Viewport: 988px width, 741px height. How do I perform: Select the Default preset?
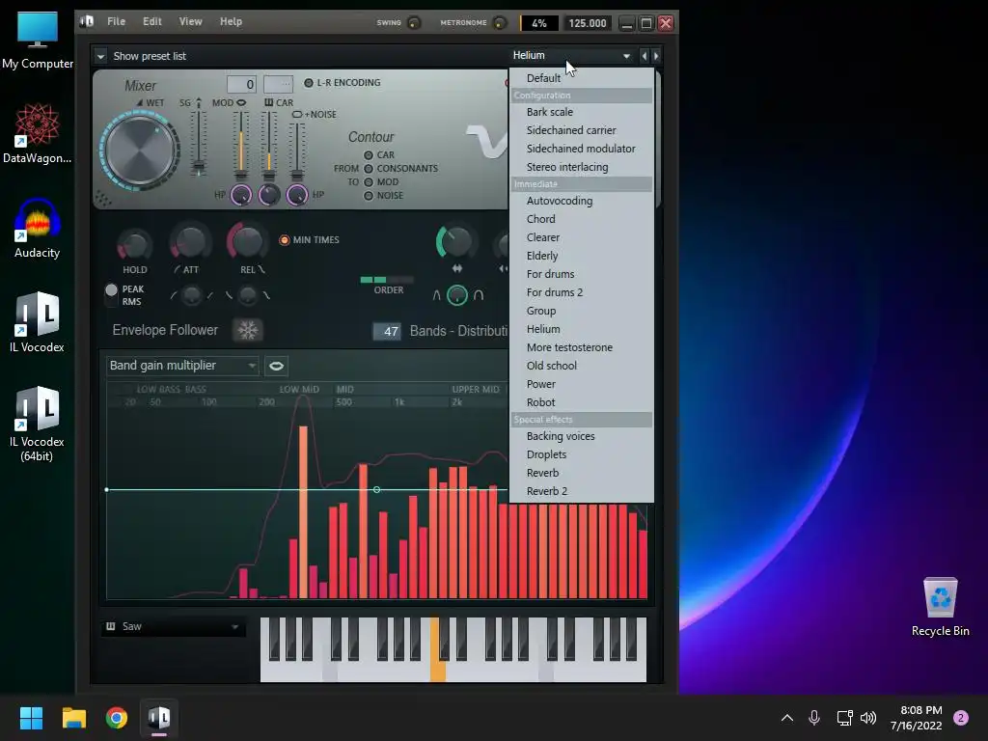[x=581, y=78]
